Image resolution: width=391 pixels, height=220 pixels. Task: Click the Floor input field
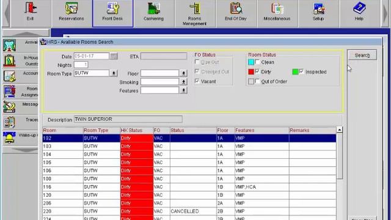point(160,73)
